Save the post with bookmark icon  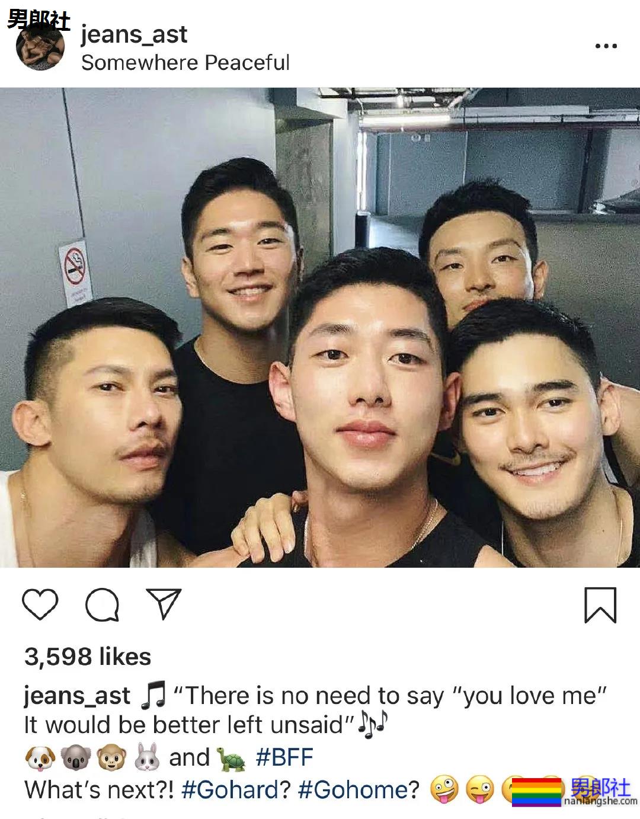click(600, 605)
